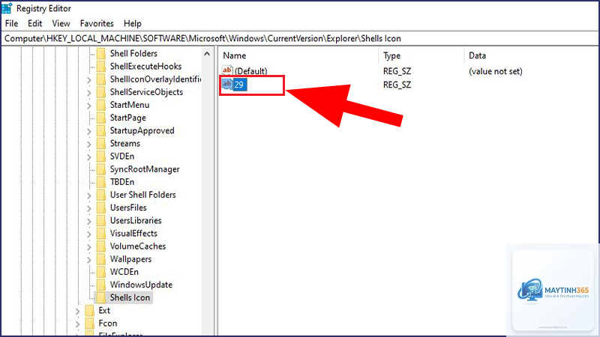This screenshot has height=337, width=600.
Task: Click the UsersFiles folder icon
Action: point(101,207)
